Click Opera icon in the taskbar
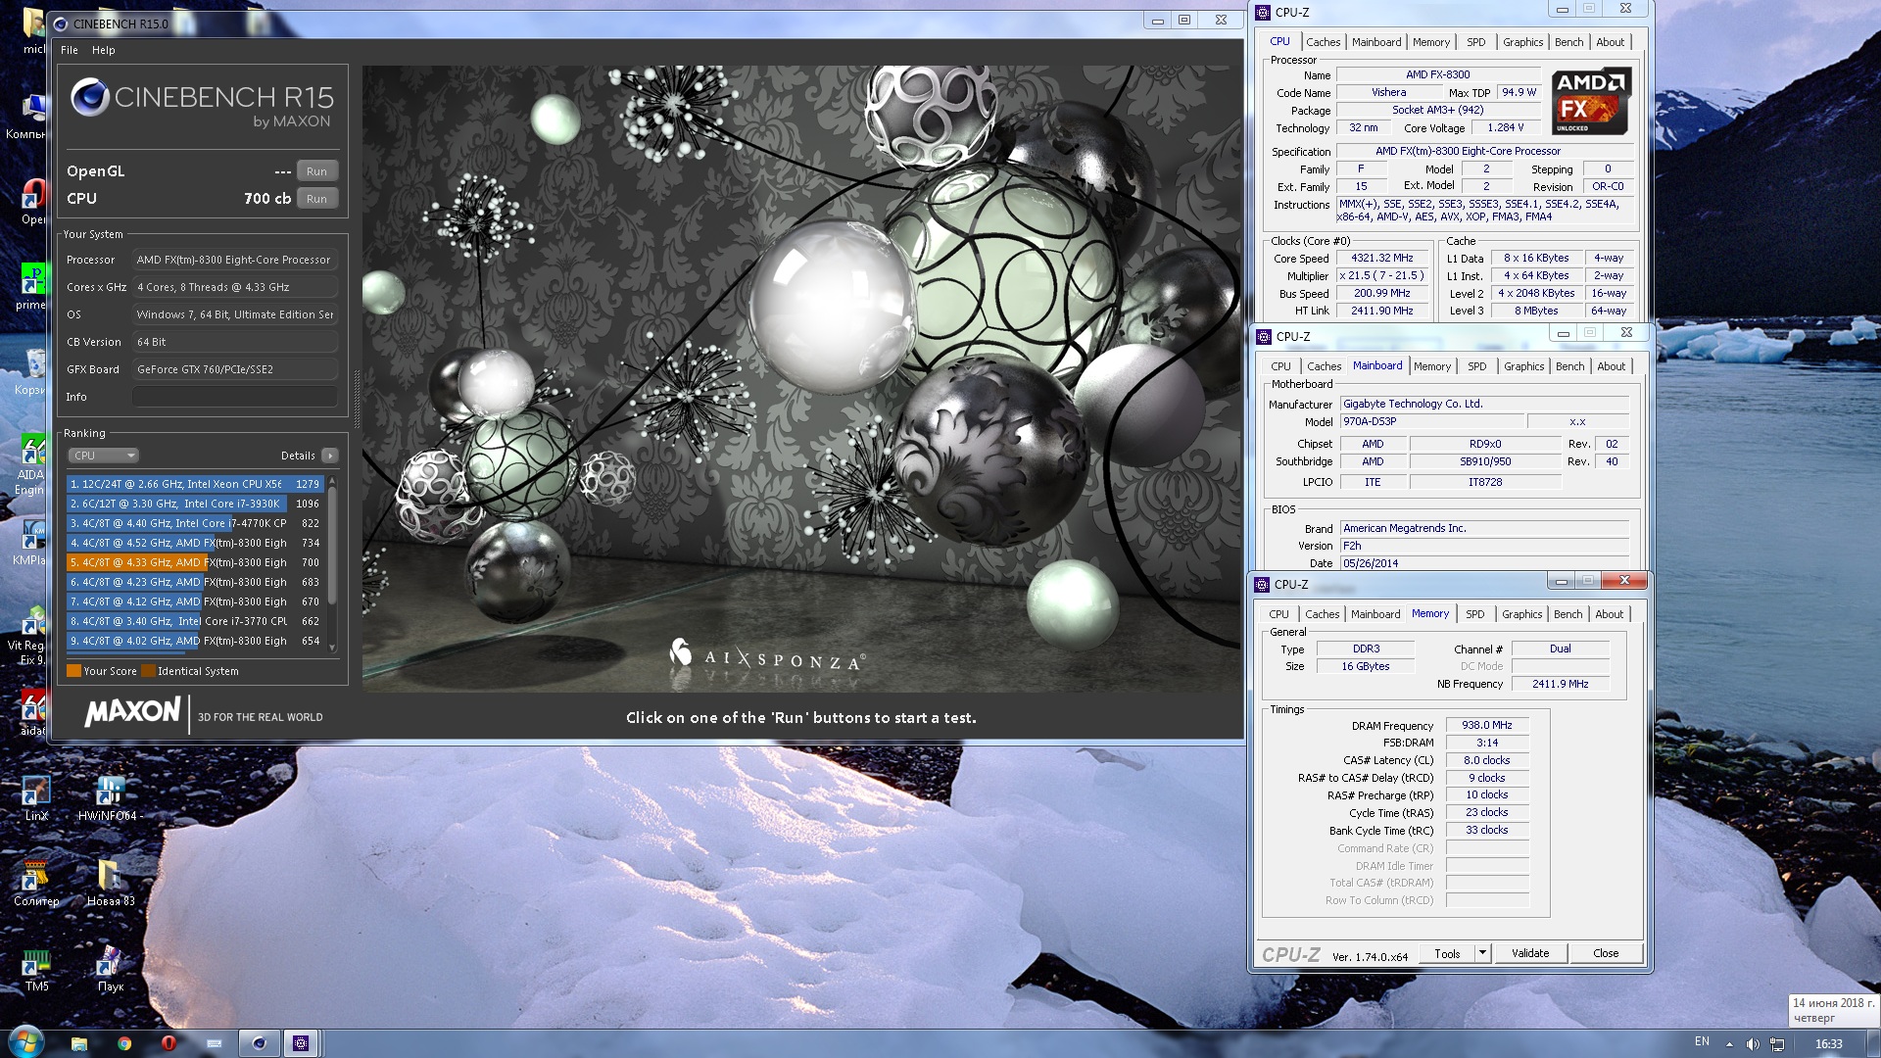This screenshot has height=1058, width=1881. 169,1043
